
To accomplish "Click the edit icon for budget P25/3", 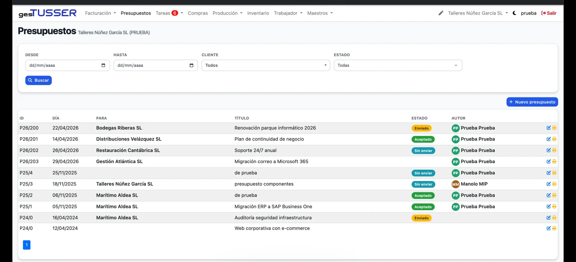I will coord(548,184).
